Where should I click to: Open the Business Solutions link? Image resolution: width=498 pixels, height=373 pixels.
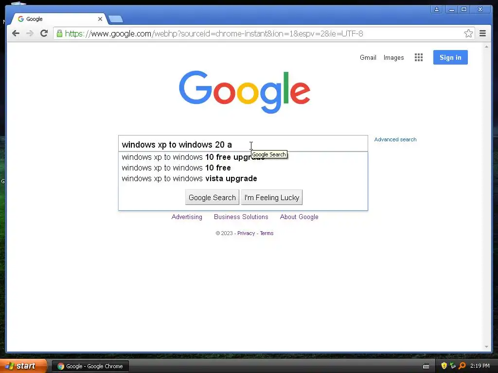[x=241, y=217]
